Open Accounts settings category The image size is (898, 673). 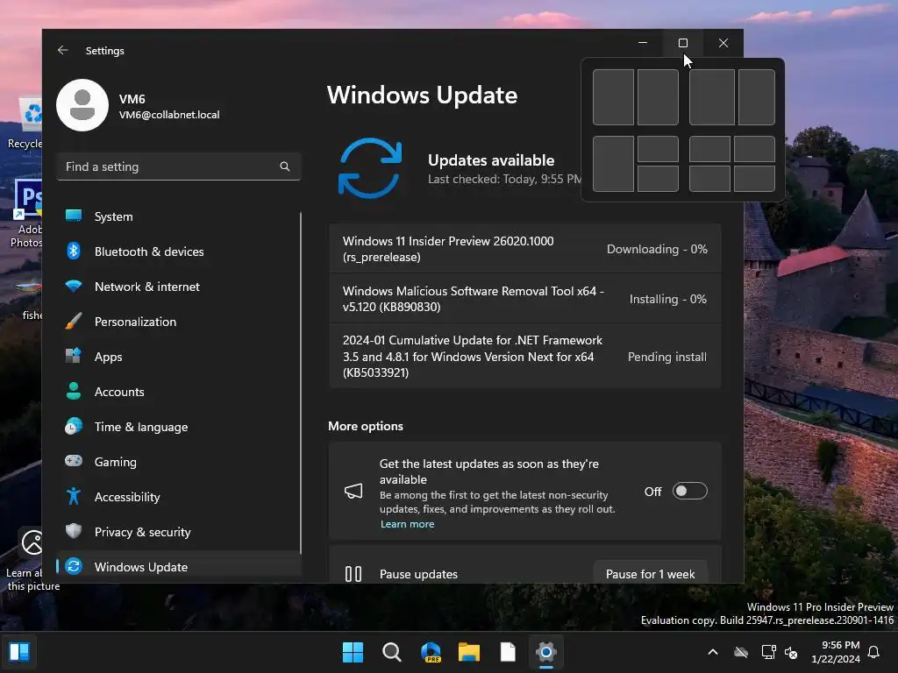pyautogui.click(x=179, y=392)
